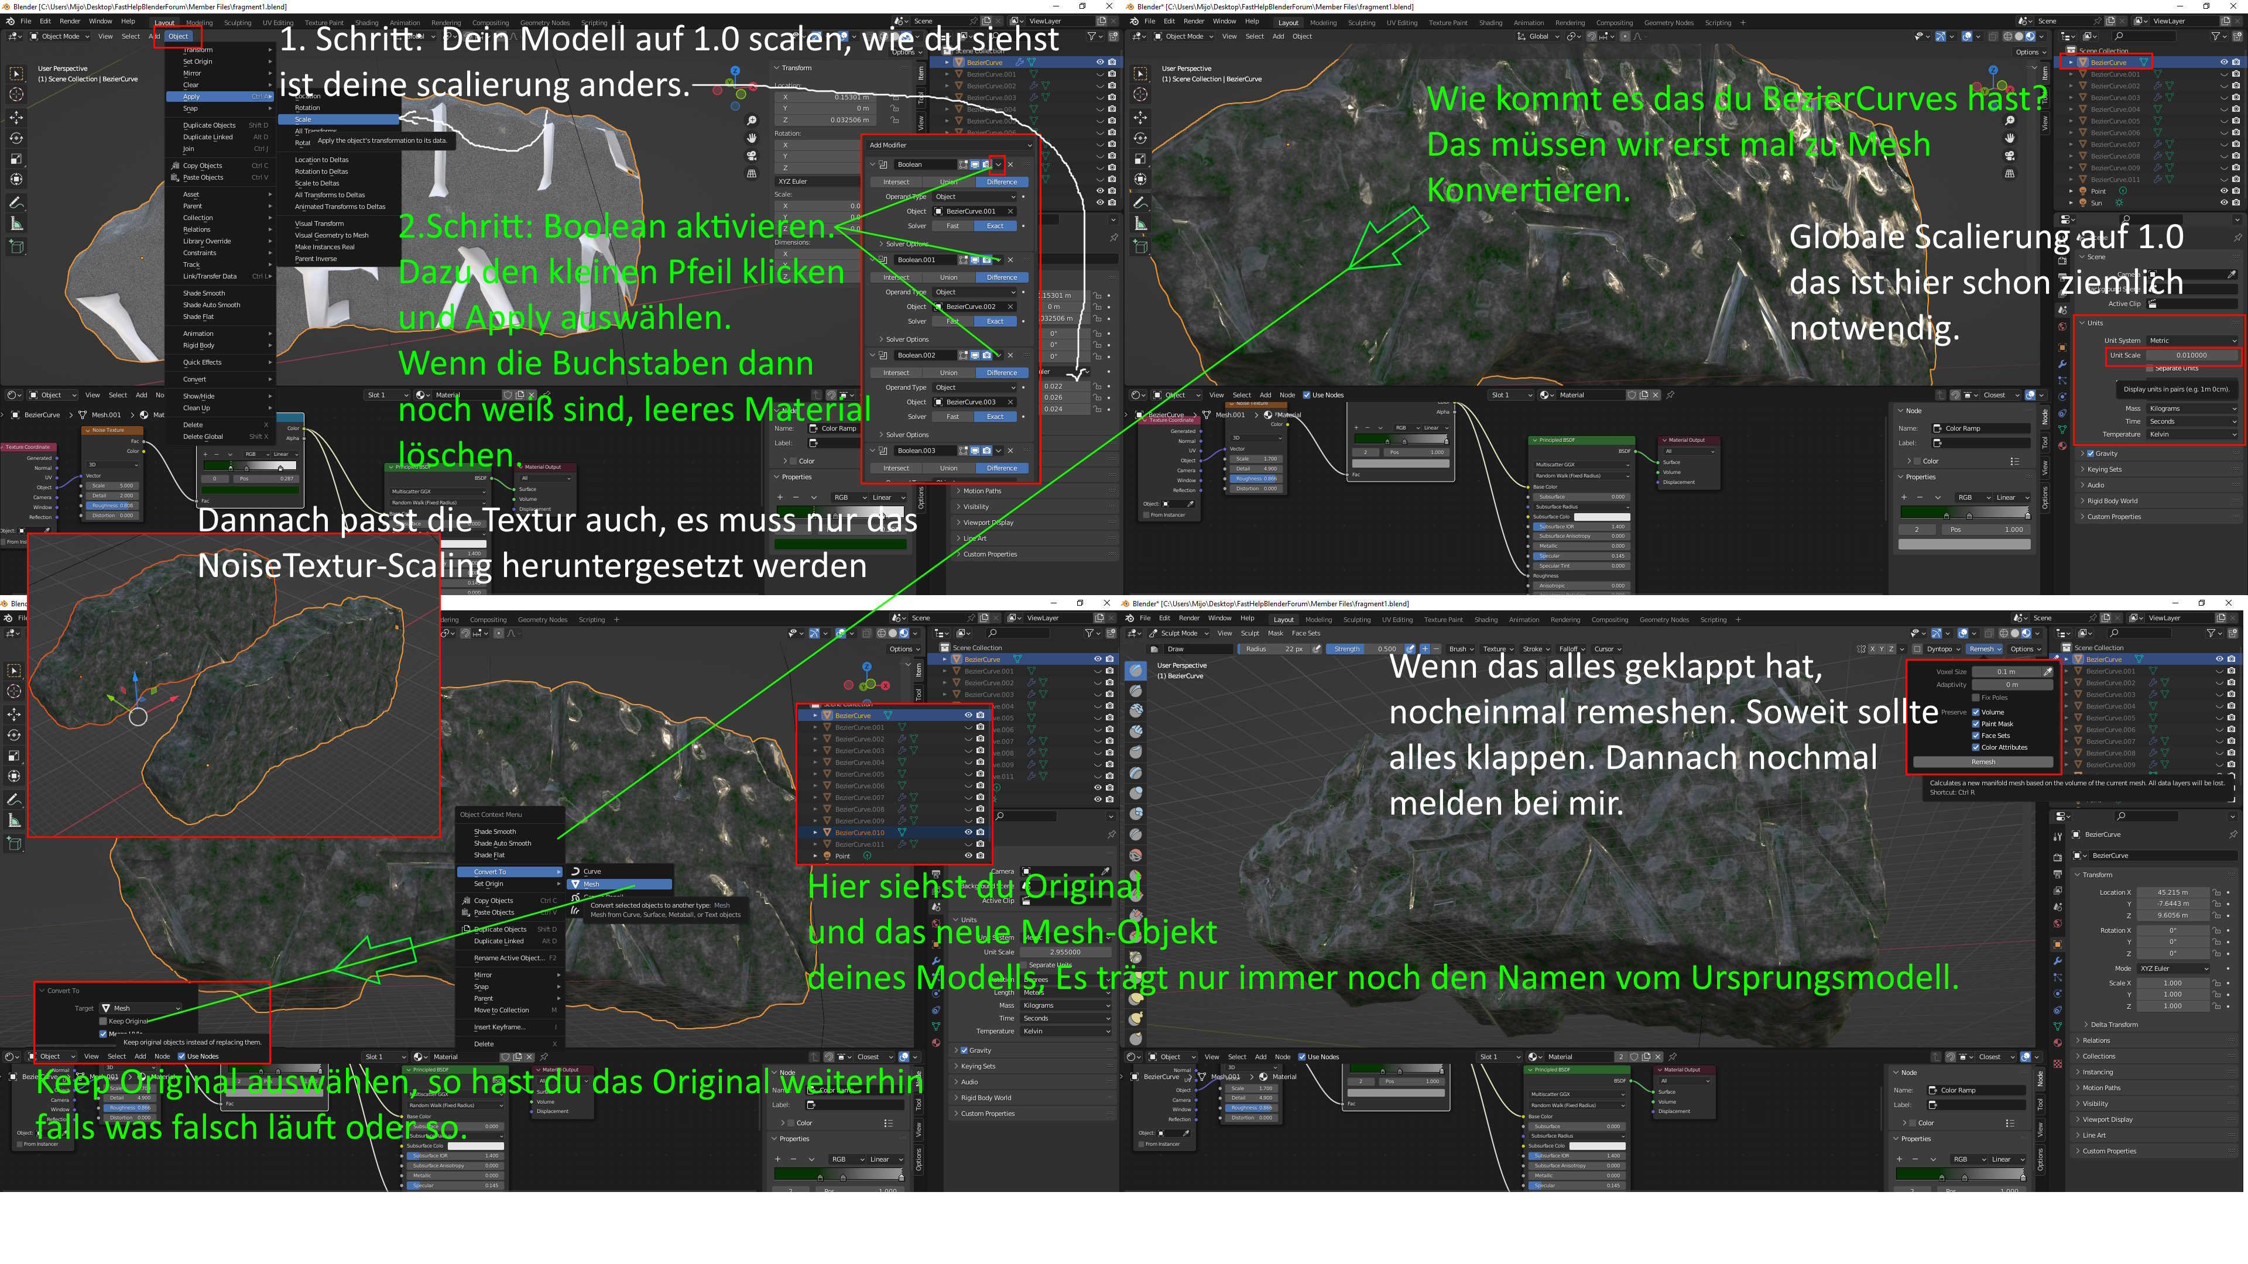Click the brush Strength slider
2248x1264 pixels.
(x=1364, y=649)
